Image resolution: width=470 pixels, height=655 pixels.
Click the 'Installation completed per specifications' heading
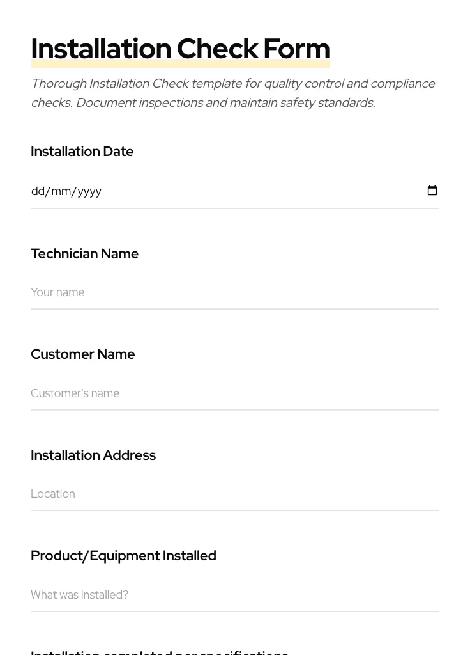(159, 651)
